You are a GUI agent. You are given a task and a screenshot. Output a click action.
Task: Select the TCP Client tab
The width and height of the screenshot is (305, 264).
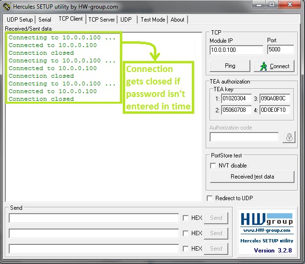click(x=70, y=19)
